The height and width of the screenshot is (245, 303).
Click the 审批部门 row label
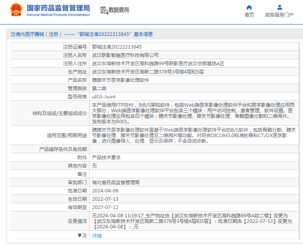pos(77,182)
